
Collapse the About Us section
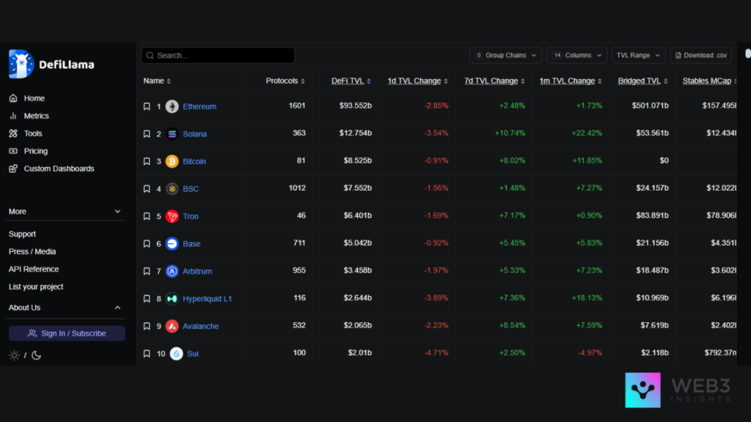click(65, 308)
